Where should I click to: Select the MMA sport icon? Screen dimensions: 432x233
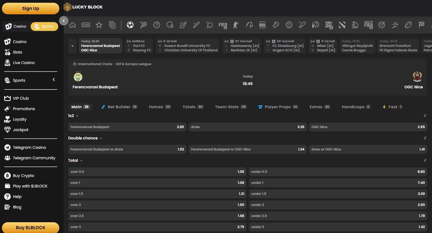(x=262, y=25)
